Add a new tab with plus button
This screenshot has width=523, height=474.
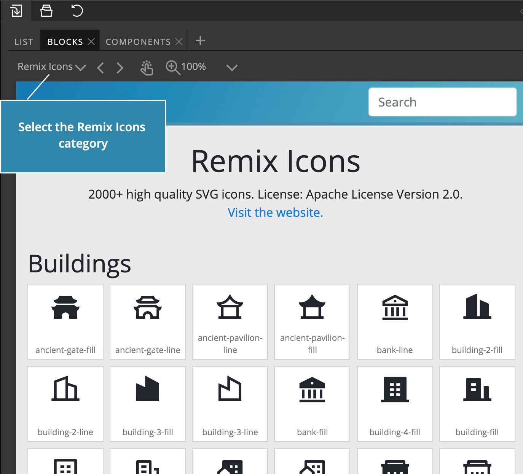coord(200,41)
